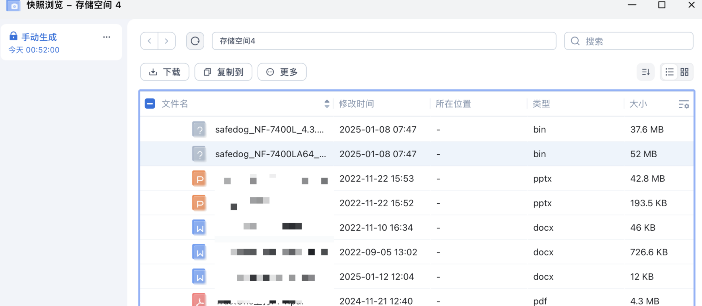Click the 修改时间 column header
The height and width of the screenshot is (306, 702).
[x=356, y=104]
